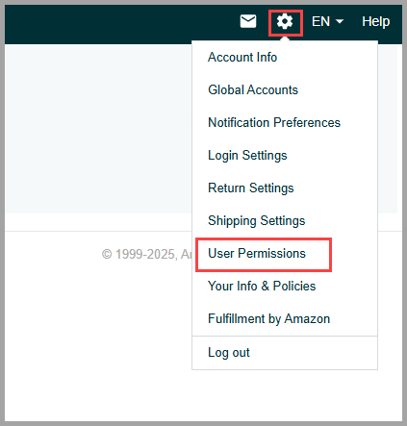
Task: Click the menu's pointer notch under gear
Action: pyautogui.click(x=285, y=38)
